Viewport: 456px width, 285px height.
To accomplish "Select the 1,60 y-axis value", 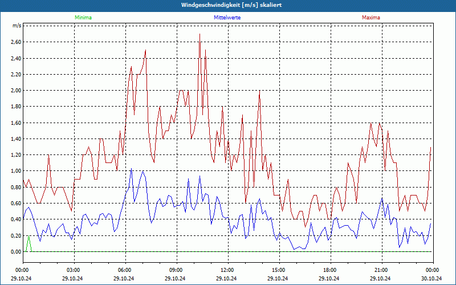I will 16,123.
